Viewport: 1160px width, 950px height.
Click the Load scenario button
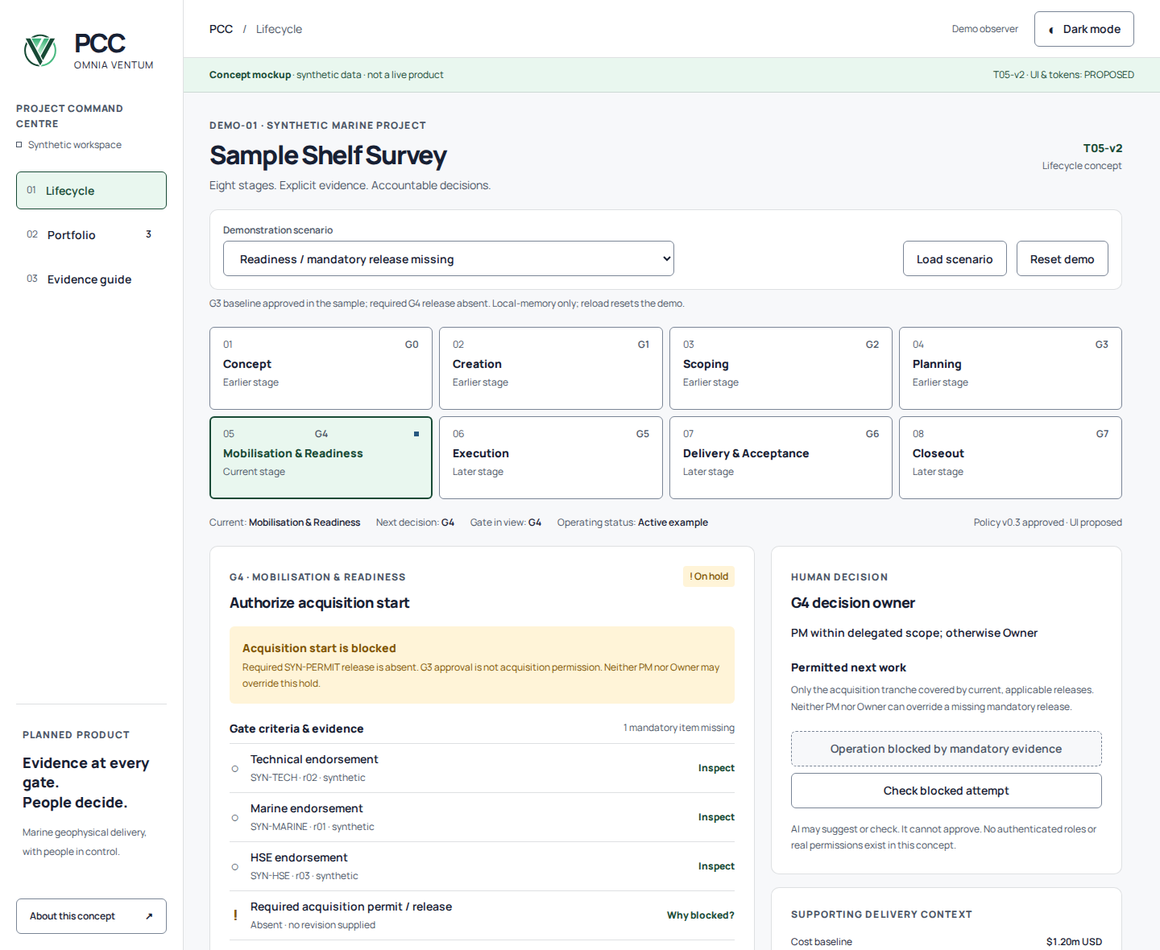click(x=955, y=259)
